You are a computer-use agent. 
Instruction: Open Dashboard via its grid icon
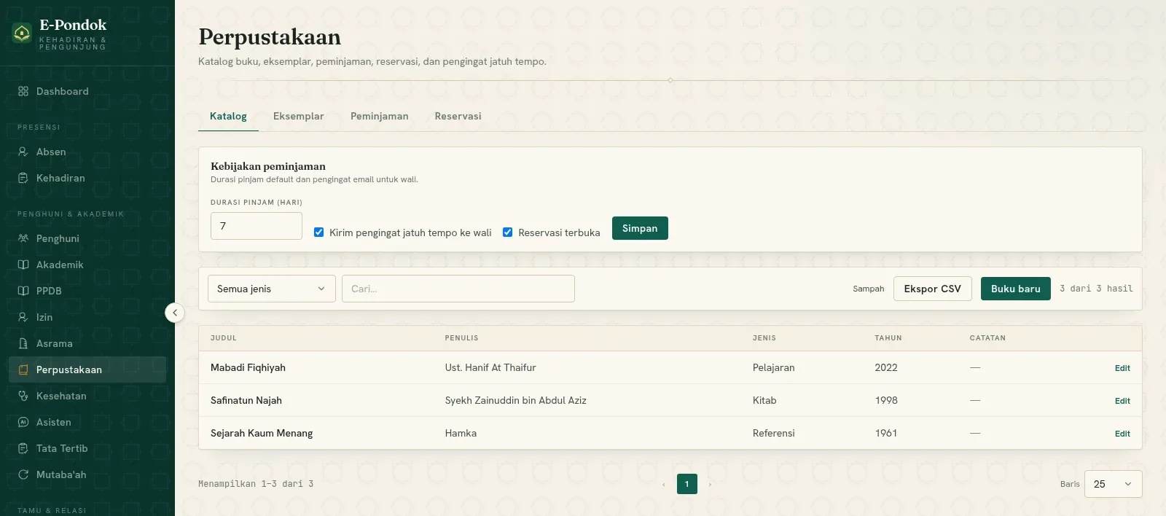pos(23,91)
